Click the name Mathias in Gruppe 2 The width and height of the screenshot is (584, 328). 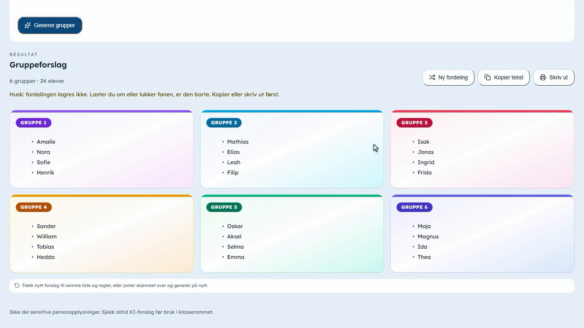click(238, 142)
